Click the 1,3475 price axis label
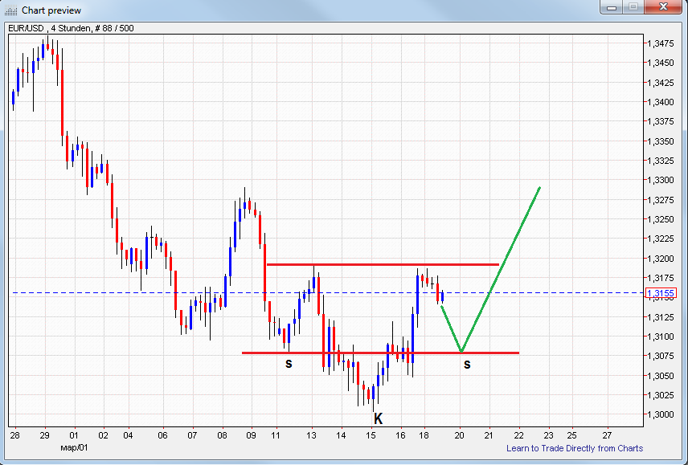The width and height of the screenshot is (688, 465). (661, 43)
